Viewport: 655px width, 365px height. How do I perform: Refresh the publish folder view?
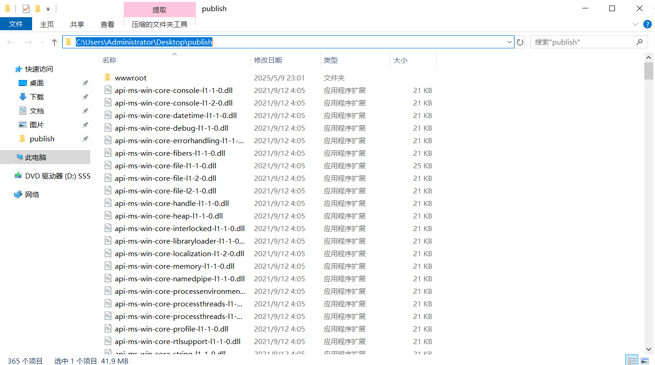[x=520, y=42]
